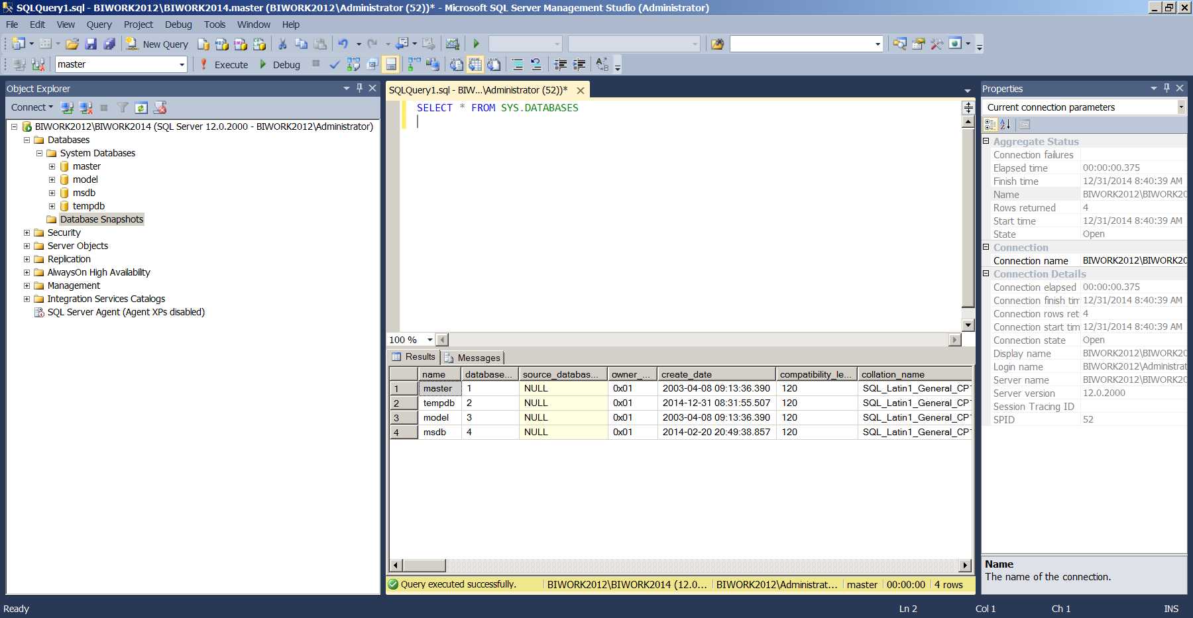Connect Object Explorer icon beside Connect
The width and height of the screenshot is (1193, 618).
click(x=67, y=107)
